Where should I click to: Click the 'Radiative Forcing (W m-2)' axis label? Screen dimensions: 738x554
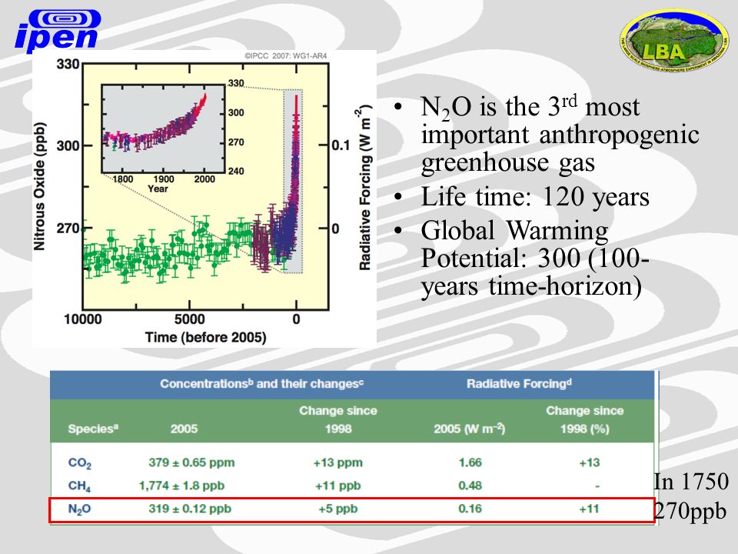(x=365, y=188)
